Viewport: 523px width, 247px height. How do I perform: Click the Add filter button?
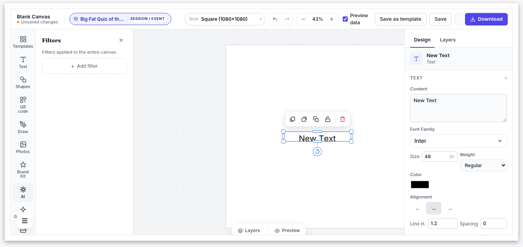tap(84, 66)
